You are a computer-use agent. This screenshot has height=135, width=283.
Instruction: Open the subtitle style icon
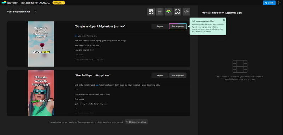168,12
